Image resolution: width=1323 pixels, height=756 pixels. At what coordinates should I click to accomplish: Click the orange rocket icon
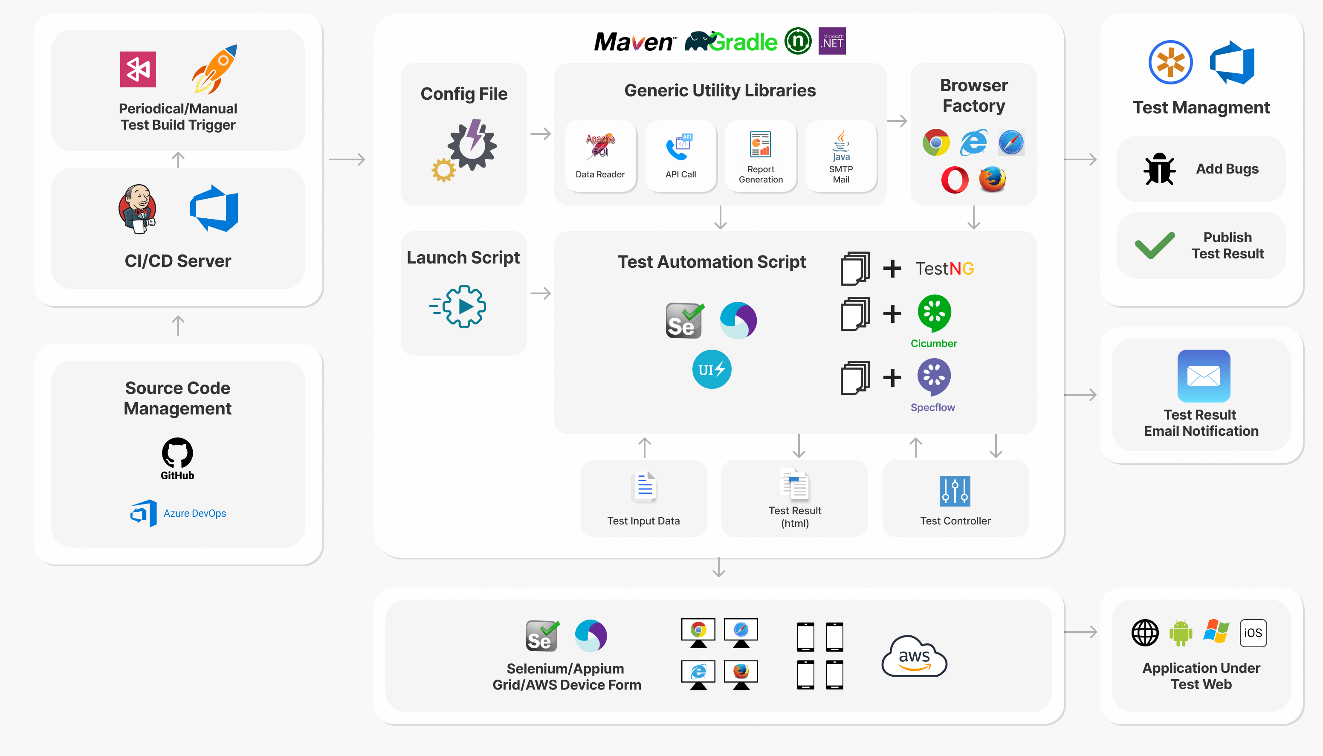pos(214,69)
